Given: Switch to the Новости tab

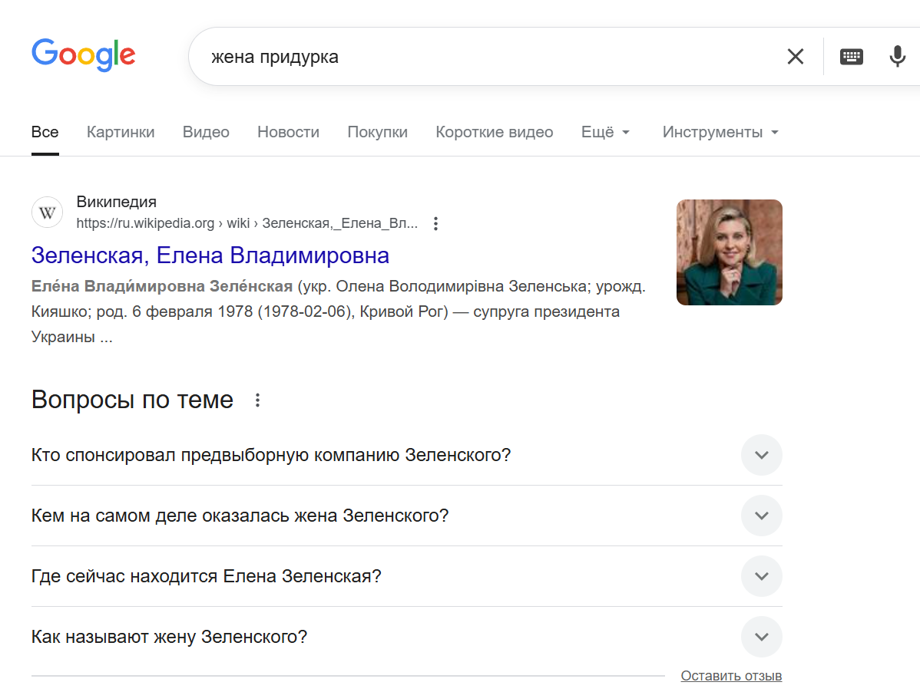Looking at the screenshot, I should click(288, 132).
